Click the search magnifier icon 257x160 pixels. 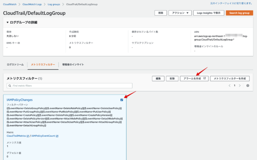pyautogui.click(x=10, y=86)
